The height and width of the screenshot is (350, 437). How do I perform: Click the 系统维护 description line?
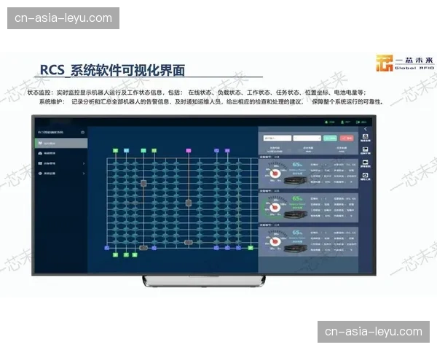click(211, 102)
